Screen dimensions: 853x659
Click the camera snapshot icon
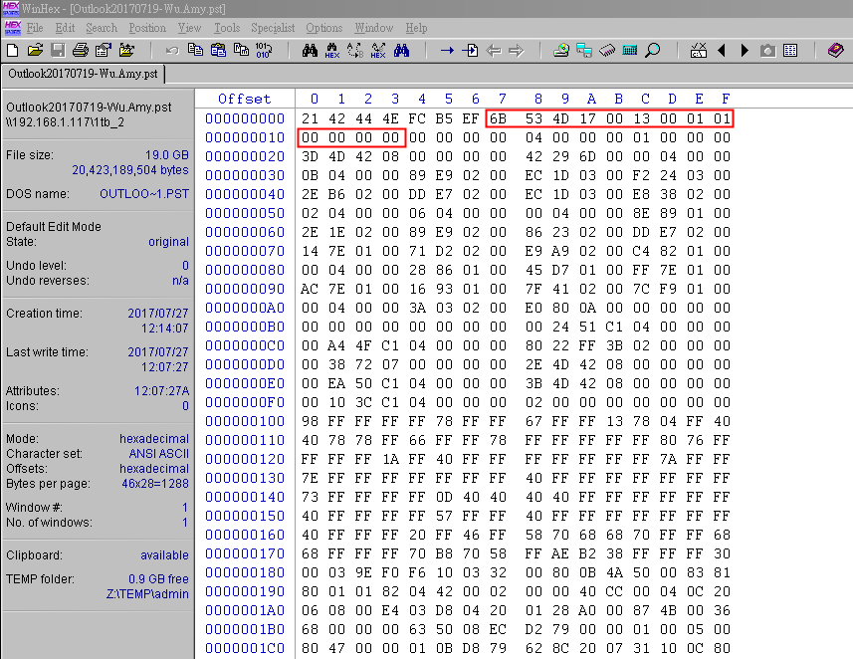pyautogui.click(x=767, y=51)
